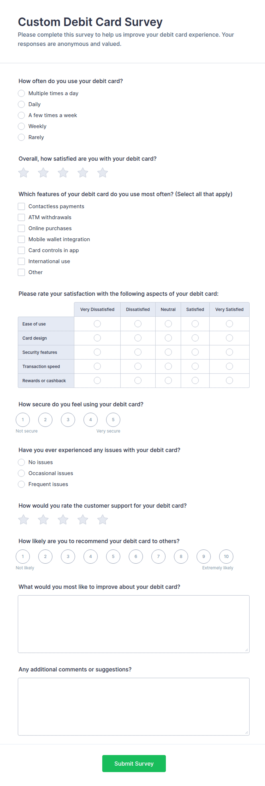Viewport: 265px width, 786px height.
Task: Focus the improvement suggestions text area
Action: click(x=134, y=624)
